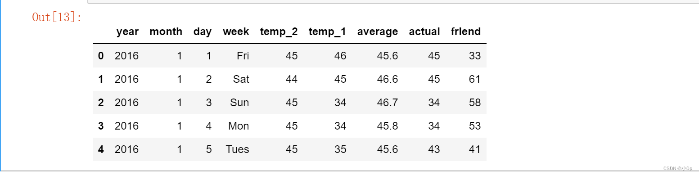Click the friend value 41 cell
Viewport: 699px width, 175px height.
474,149
